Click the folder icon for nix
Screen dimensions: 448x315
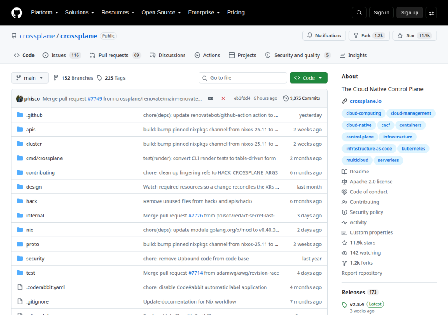point(20,230)
